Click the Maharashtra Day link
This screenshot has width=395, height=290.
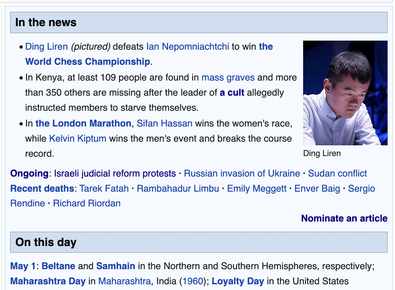[x=48, y=281]
